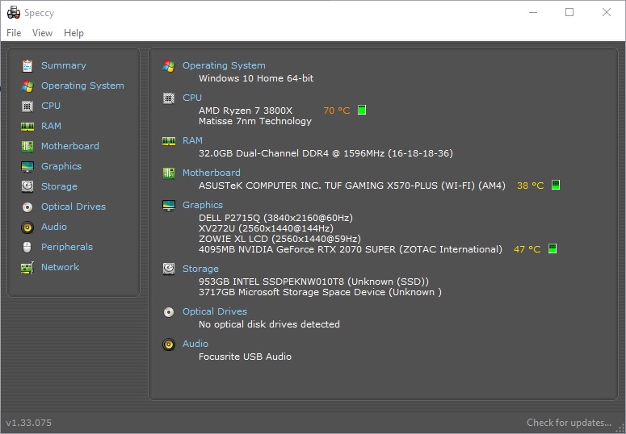Click the 47 °C GPU temperature value
This screenshot has width=626, height=434.
[x=527, y=249]
